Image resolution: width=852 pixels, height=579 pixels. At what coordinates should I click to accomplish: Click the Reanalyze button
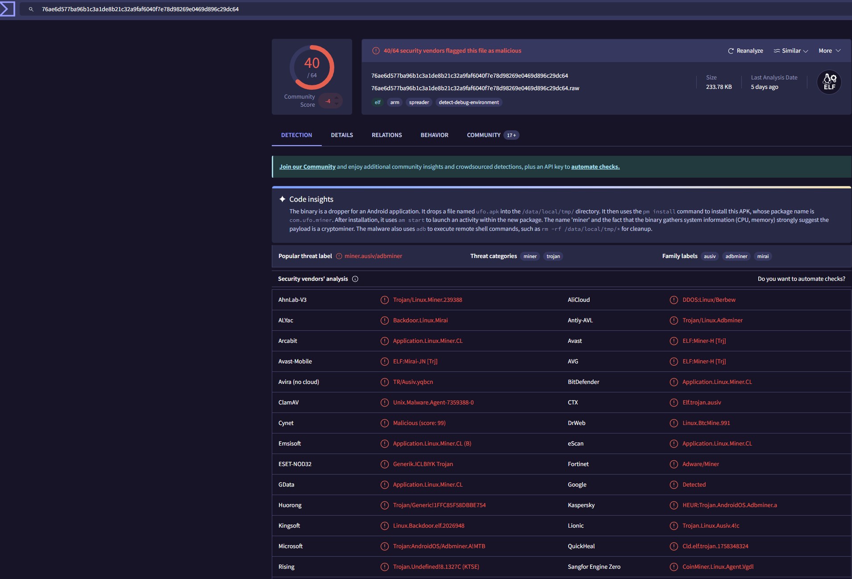[x=745, y=51]
